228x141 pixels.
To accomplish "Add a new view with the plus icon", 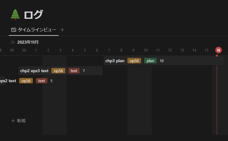I will click(x=62, y=30).
